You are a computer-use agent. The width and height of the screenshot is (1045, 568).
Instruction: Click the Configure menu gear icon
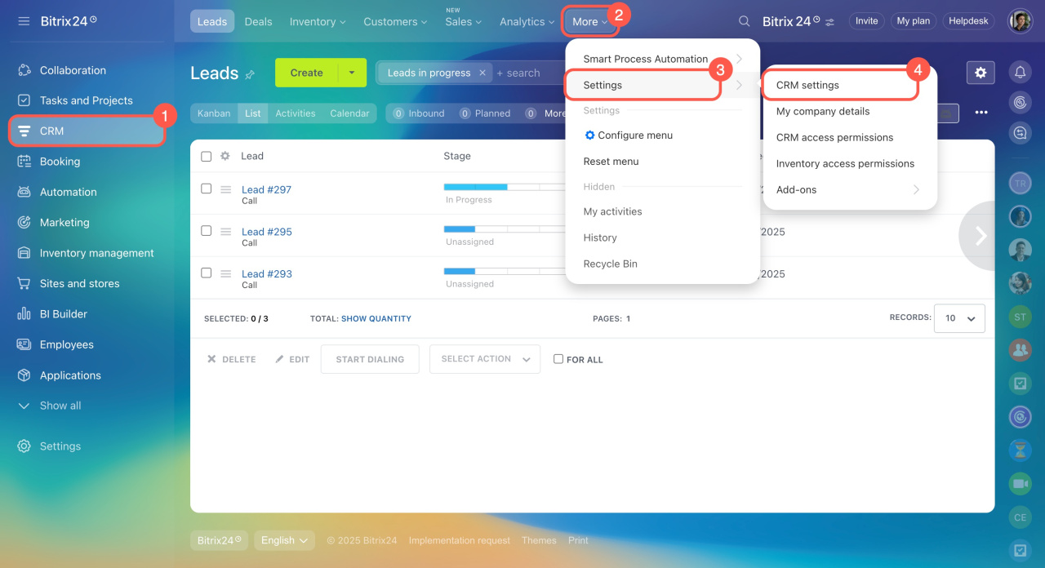[589, 135]
